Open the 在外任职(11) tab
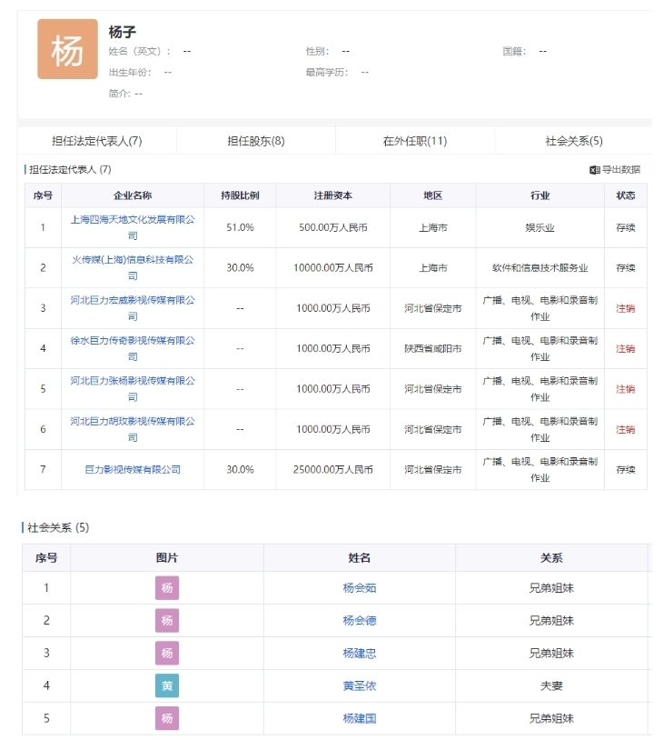663x740 pixels. [x=415, y=141]
